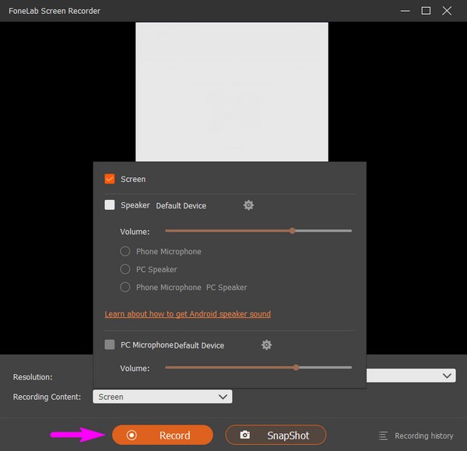Viewport: 467px width, 451px height.
Task: Maximize the FoneLab Screen Recorder window
Action: [426, 11]
